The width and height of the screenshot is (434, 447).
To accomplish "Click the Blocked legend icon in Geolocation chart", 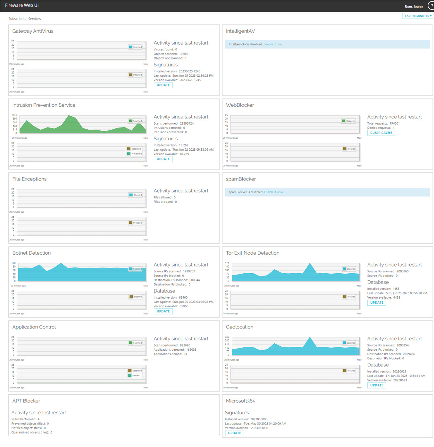I will (345, 371).
